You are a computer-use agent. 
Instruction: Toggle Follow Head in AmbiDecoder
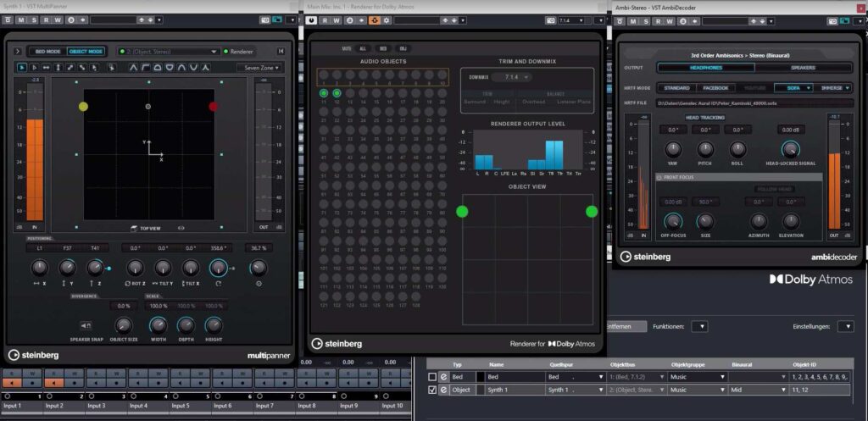point(774,189)
